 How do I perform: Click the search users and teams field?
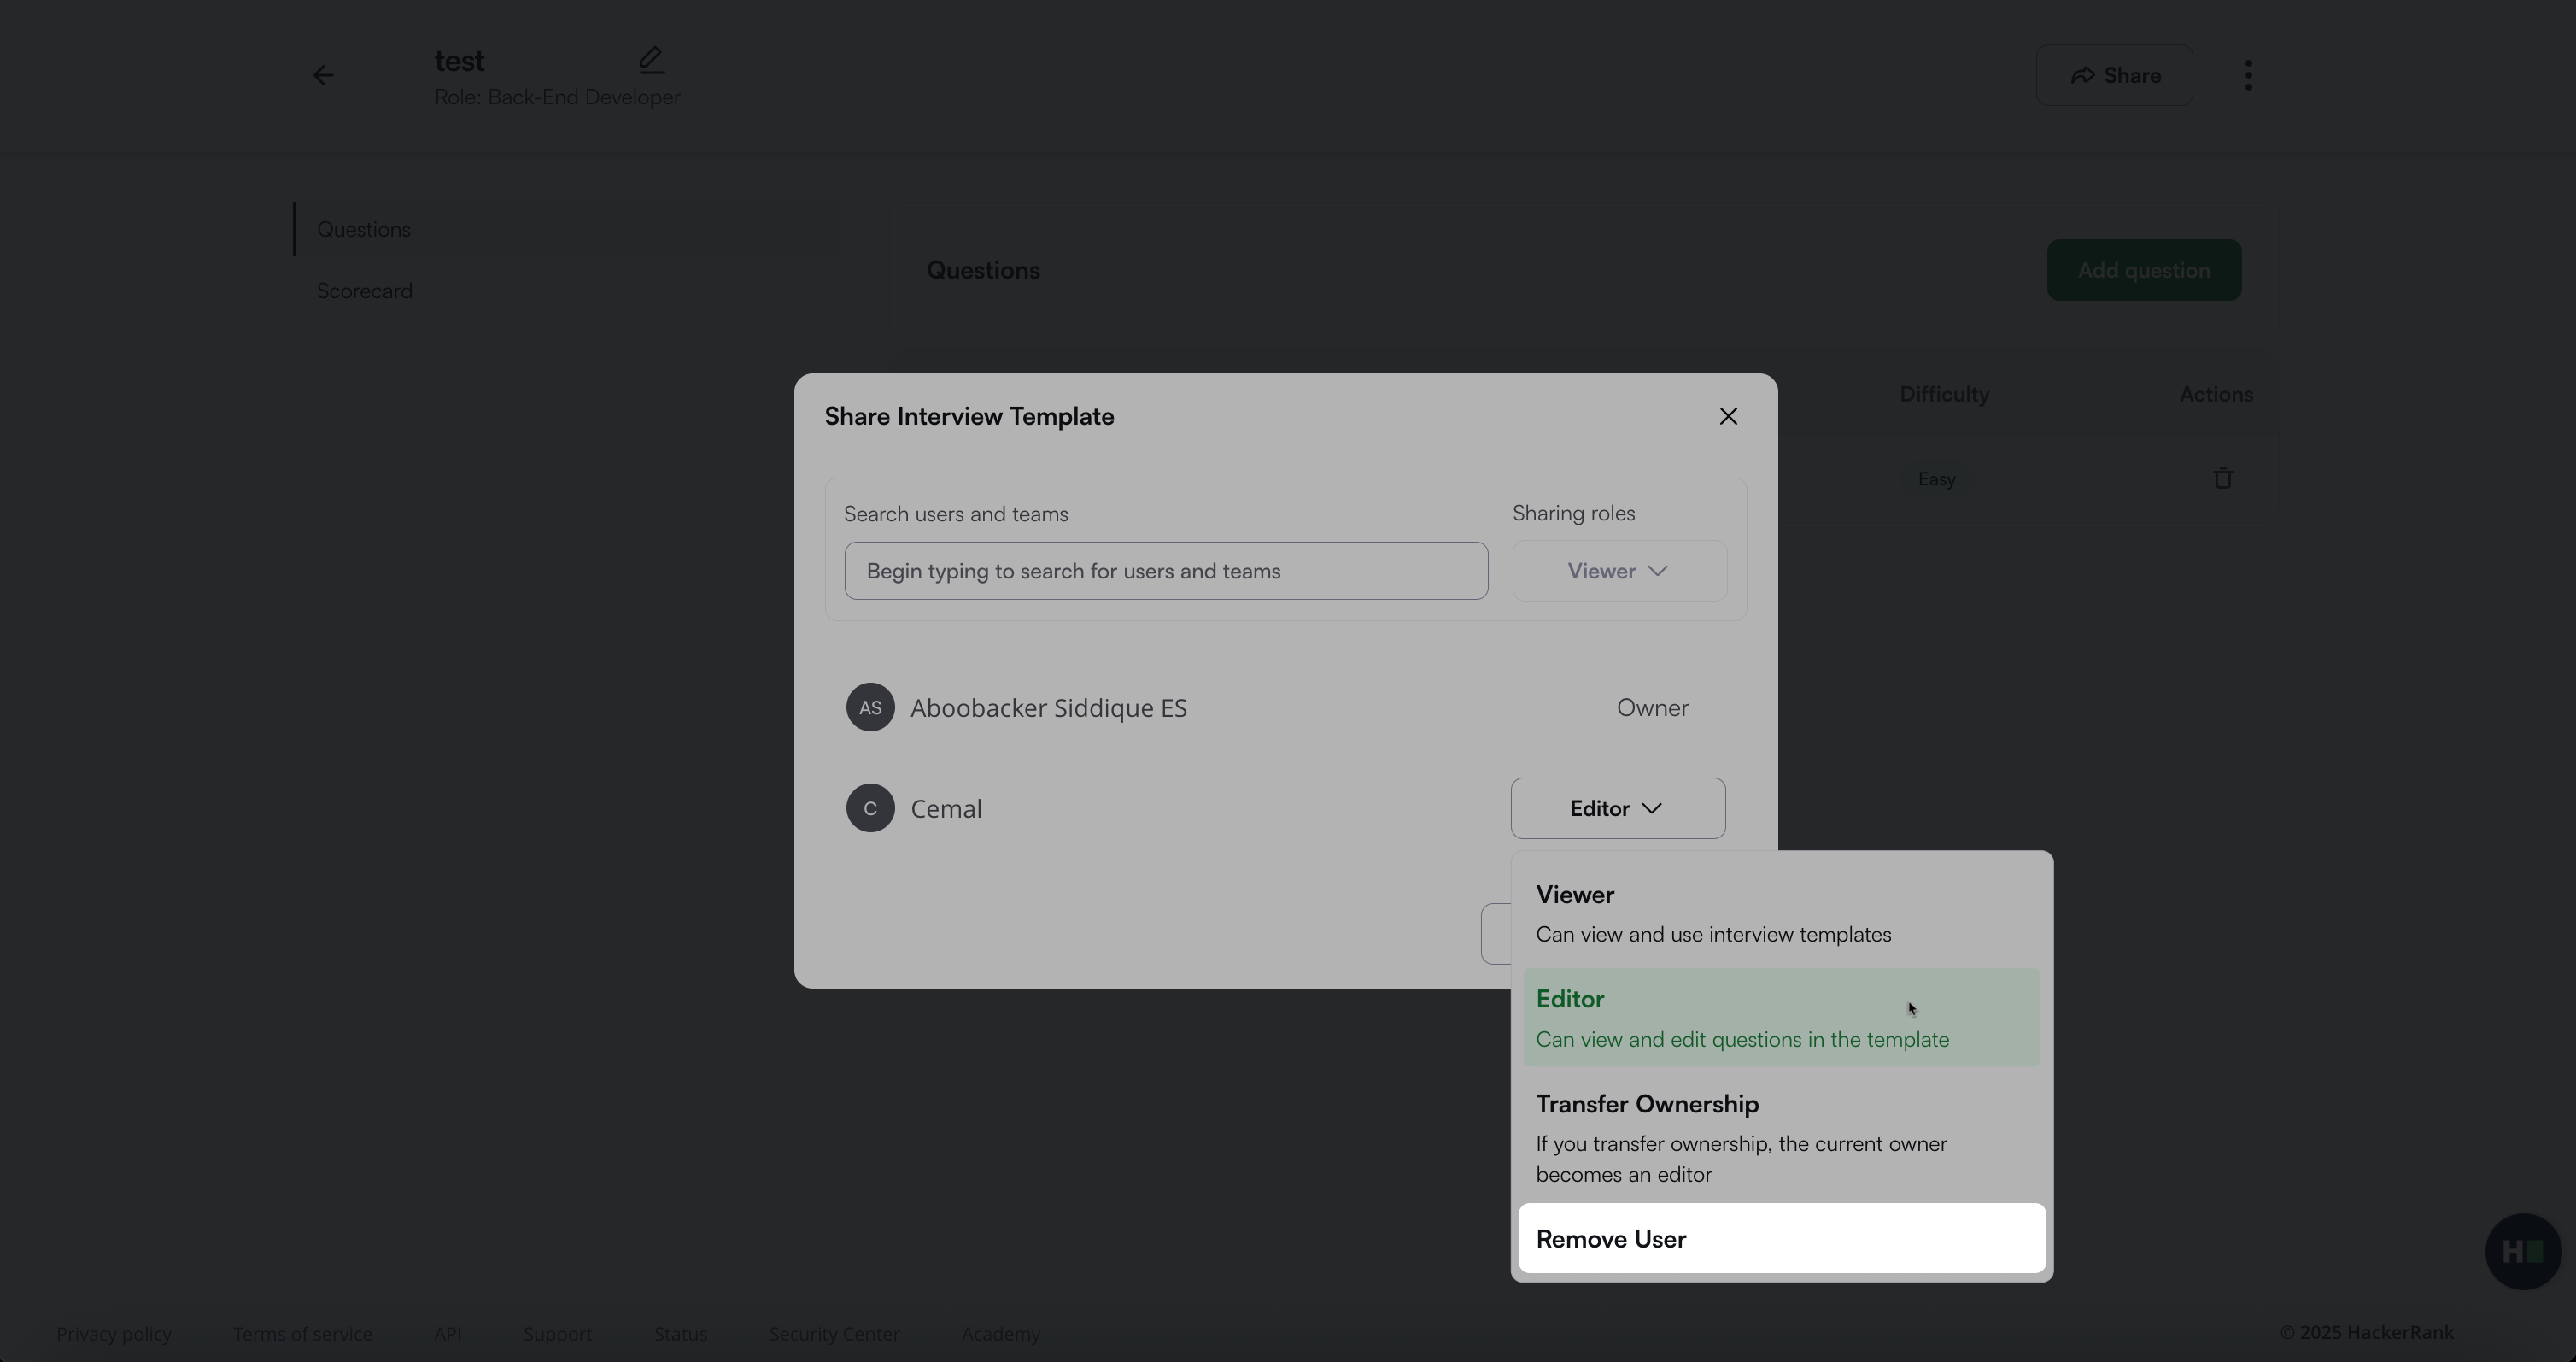(x=1165, y=572)
